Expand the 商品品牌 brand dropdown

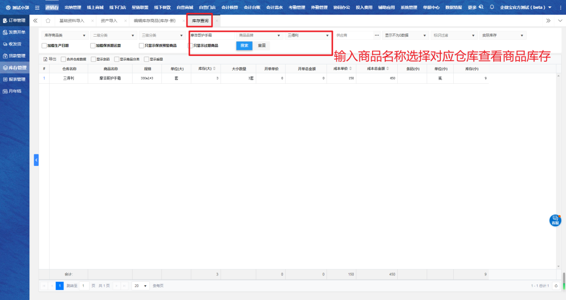coord(260,35)
